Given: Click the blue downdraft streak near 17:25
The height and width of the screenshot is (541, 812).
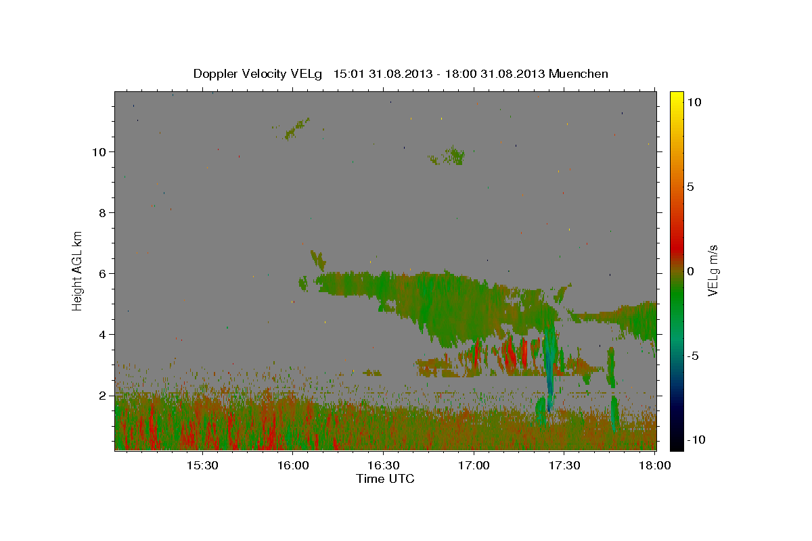Looking at the screenshot, I should [549, 369].
